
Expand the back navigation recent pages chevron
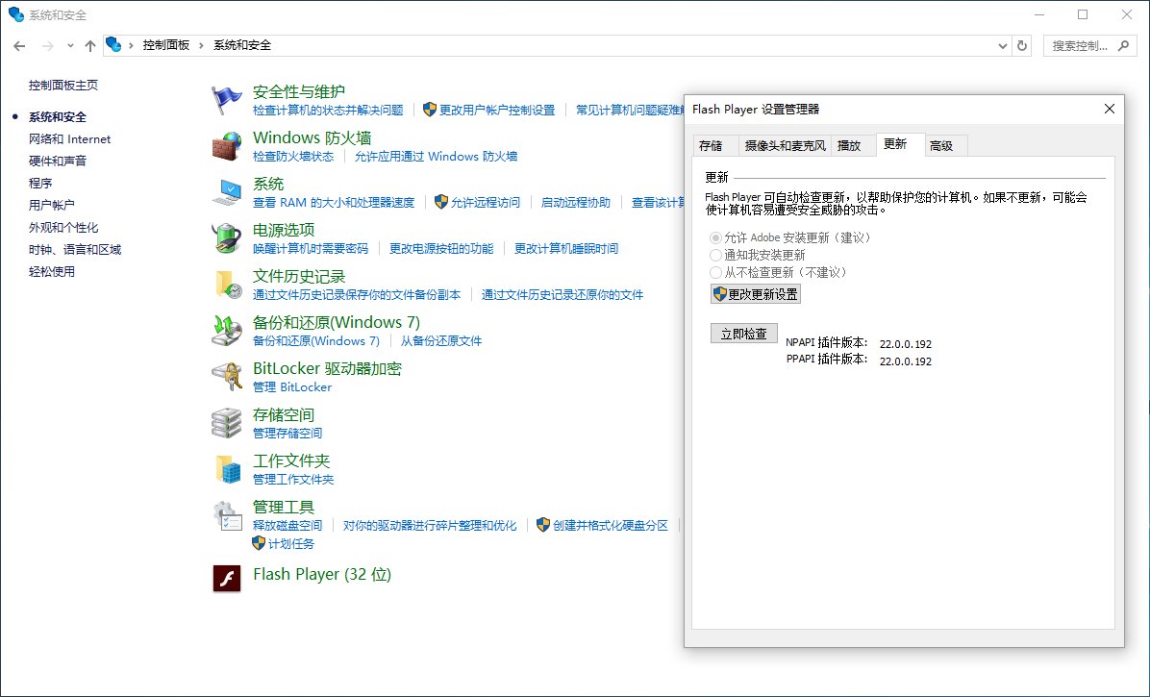coord(69,45)
